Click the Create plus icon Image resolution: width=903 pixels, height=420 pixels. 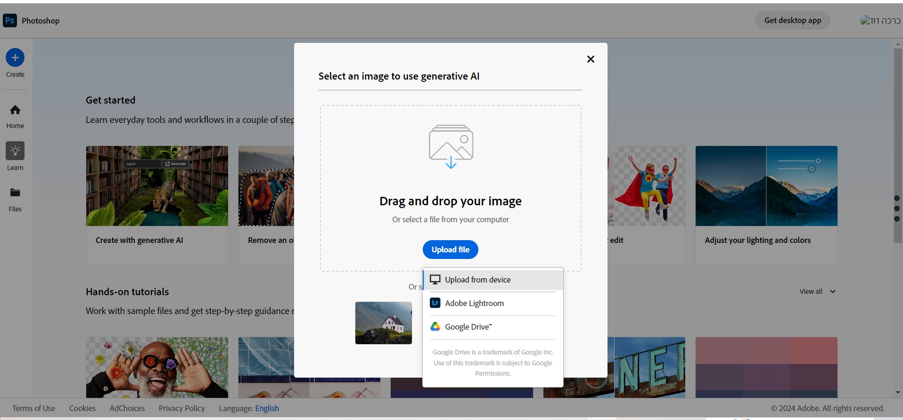[x=15, y=57]
